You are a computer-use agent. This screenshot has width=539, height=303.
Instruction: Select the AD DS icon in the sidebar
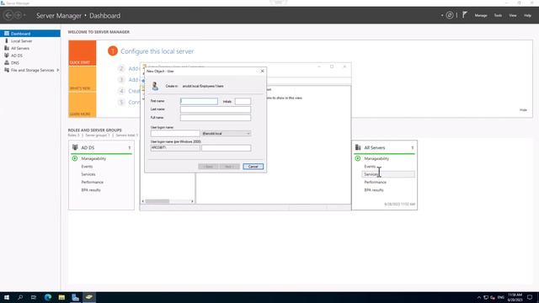pos(7,56)
